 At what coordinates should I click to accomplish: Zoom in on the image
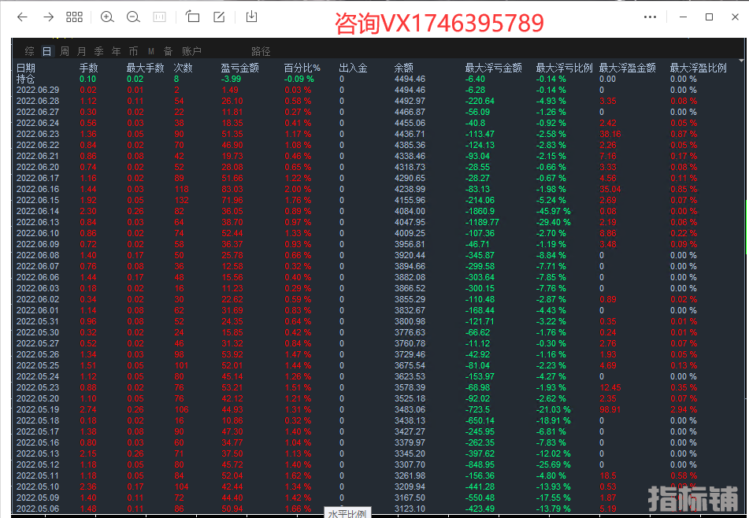(x=107, y=17)
